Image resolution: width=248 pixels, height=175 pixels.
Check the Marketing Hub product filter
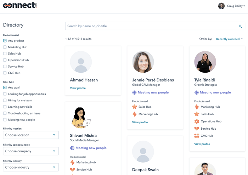5,47
